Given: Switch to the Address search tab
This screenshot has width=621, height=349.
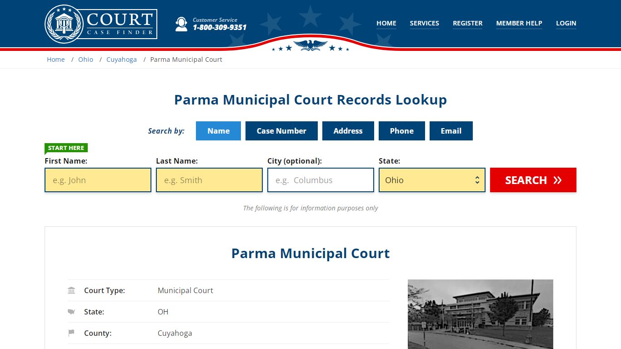Looking at the screenshot, I should 348,131.
